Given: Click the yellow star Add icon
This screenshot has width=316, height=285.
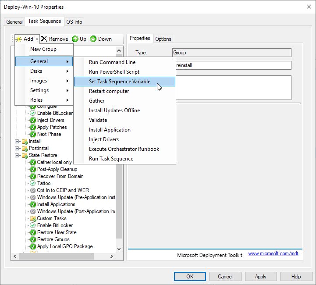Looking at the screenshot, I should click(18, 39).
